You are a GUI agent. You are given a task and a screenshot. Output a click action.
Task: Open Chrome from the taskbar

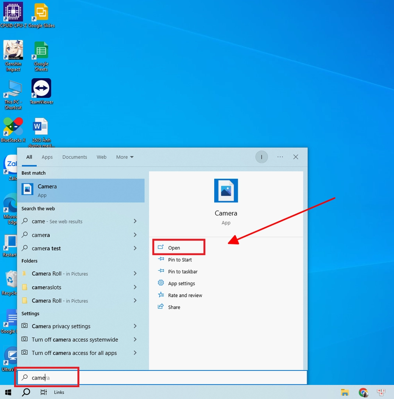[363, 392]
